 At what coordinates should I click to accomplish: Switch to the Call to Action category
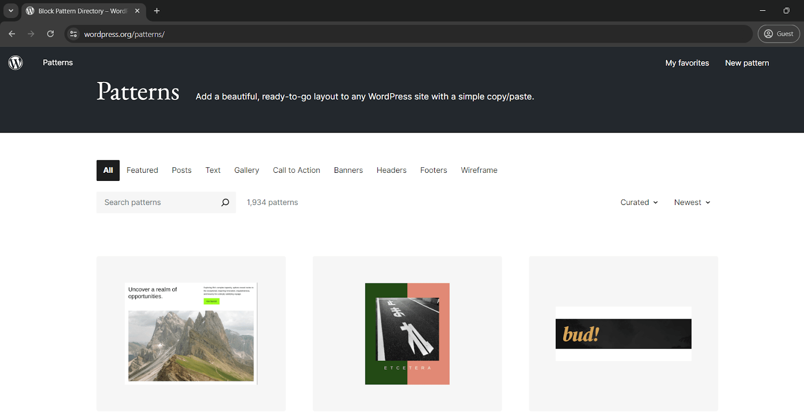(296, 170)
